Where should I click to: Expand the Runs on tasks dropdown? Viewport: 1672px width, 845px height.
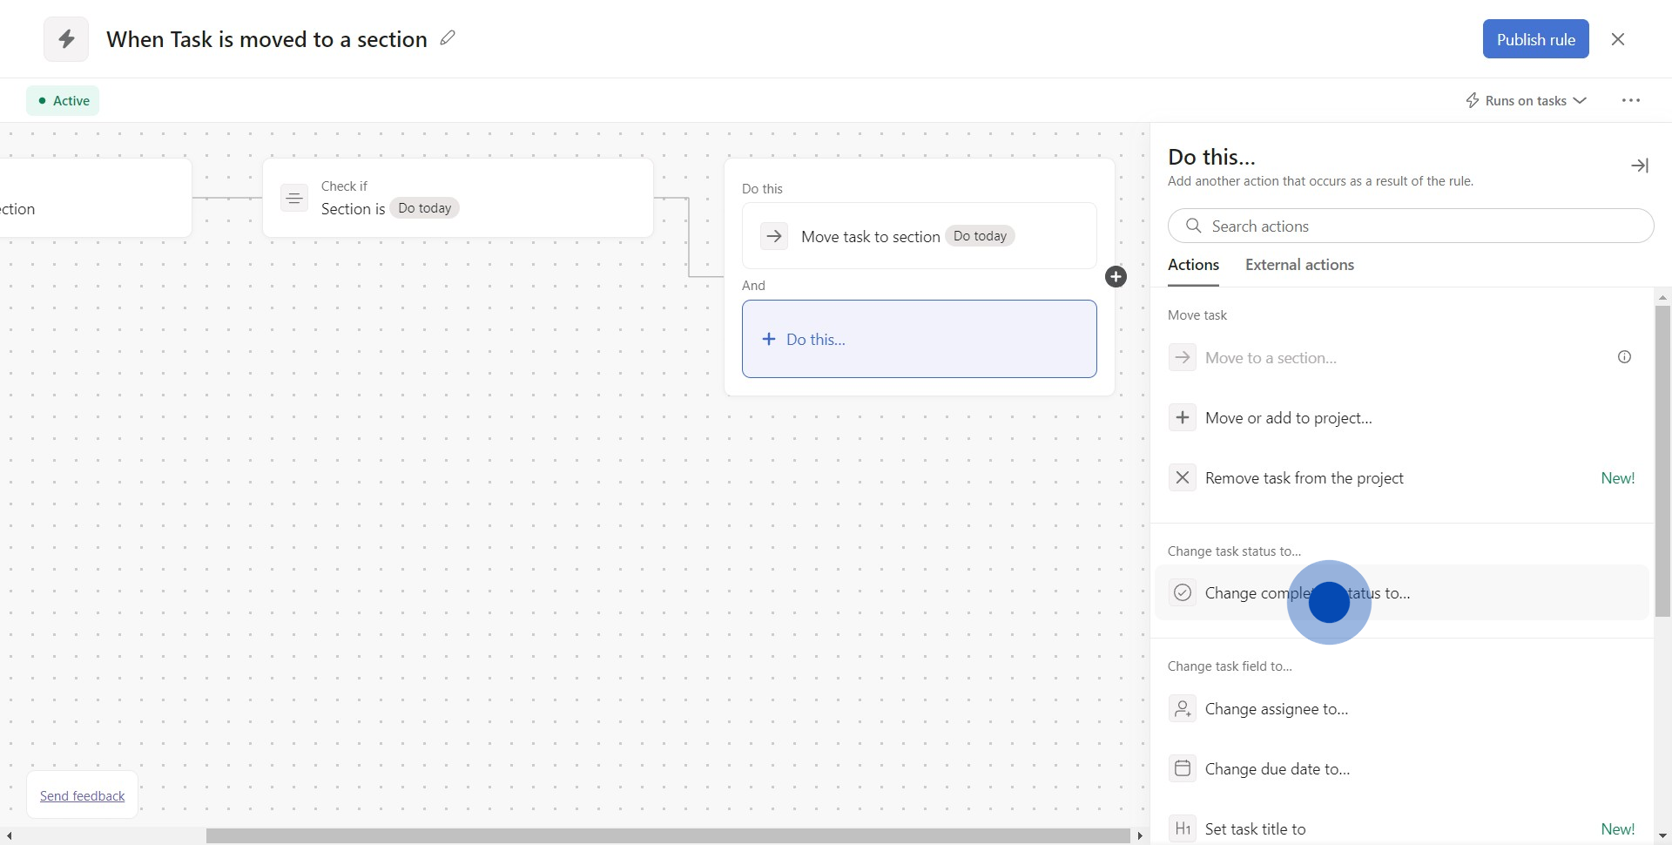(1526, 101)
